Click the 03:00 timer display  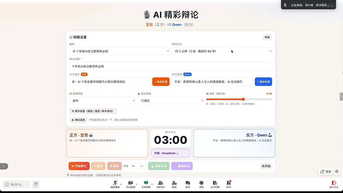coord(170,140)
